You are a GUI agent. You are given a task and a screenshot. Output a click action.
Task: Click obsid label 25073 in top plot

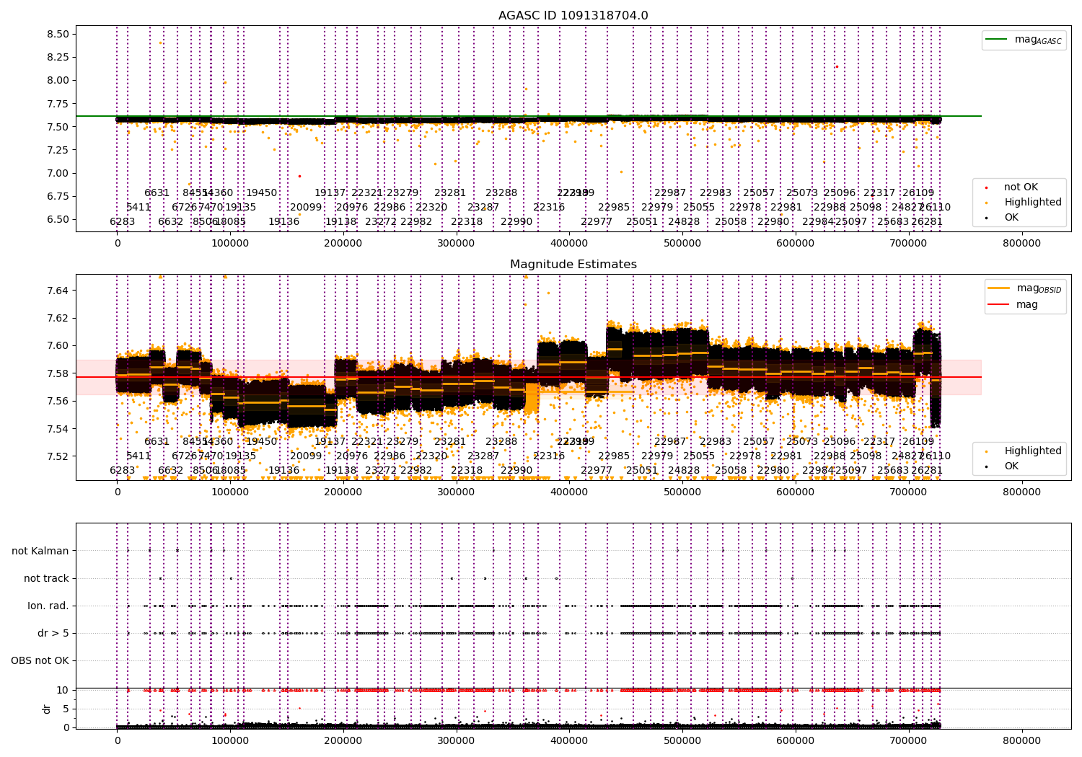(802, 193)
